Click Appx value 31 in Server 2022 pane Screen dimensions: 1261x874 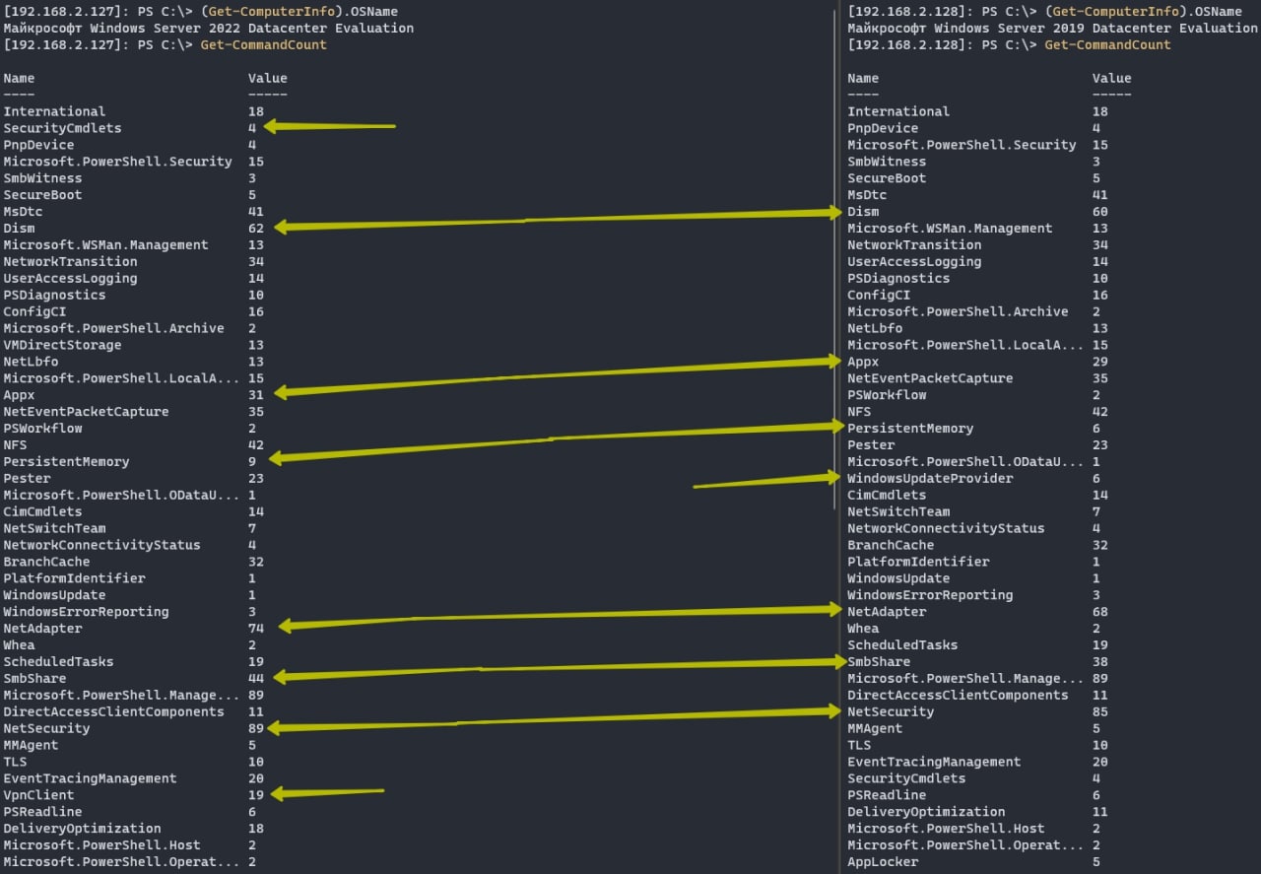256,395
